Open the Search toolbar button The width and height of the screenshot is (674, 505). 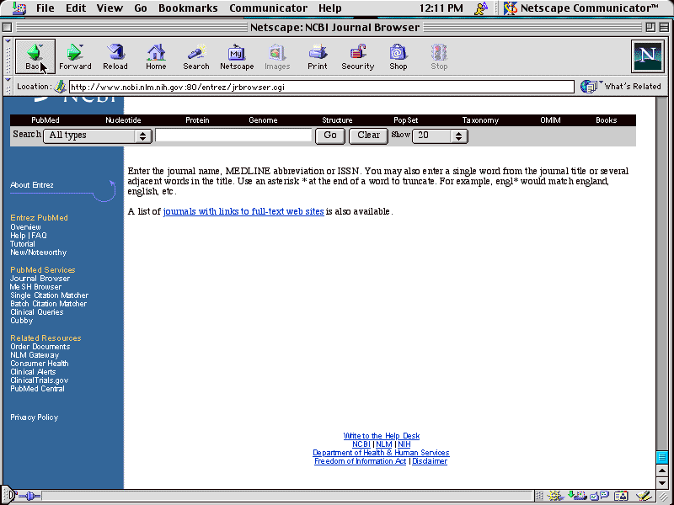(x=196, y=56)
